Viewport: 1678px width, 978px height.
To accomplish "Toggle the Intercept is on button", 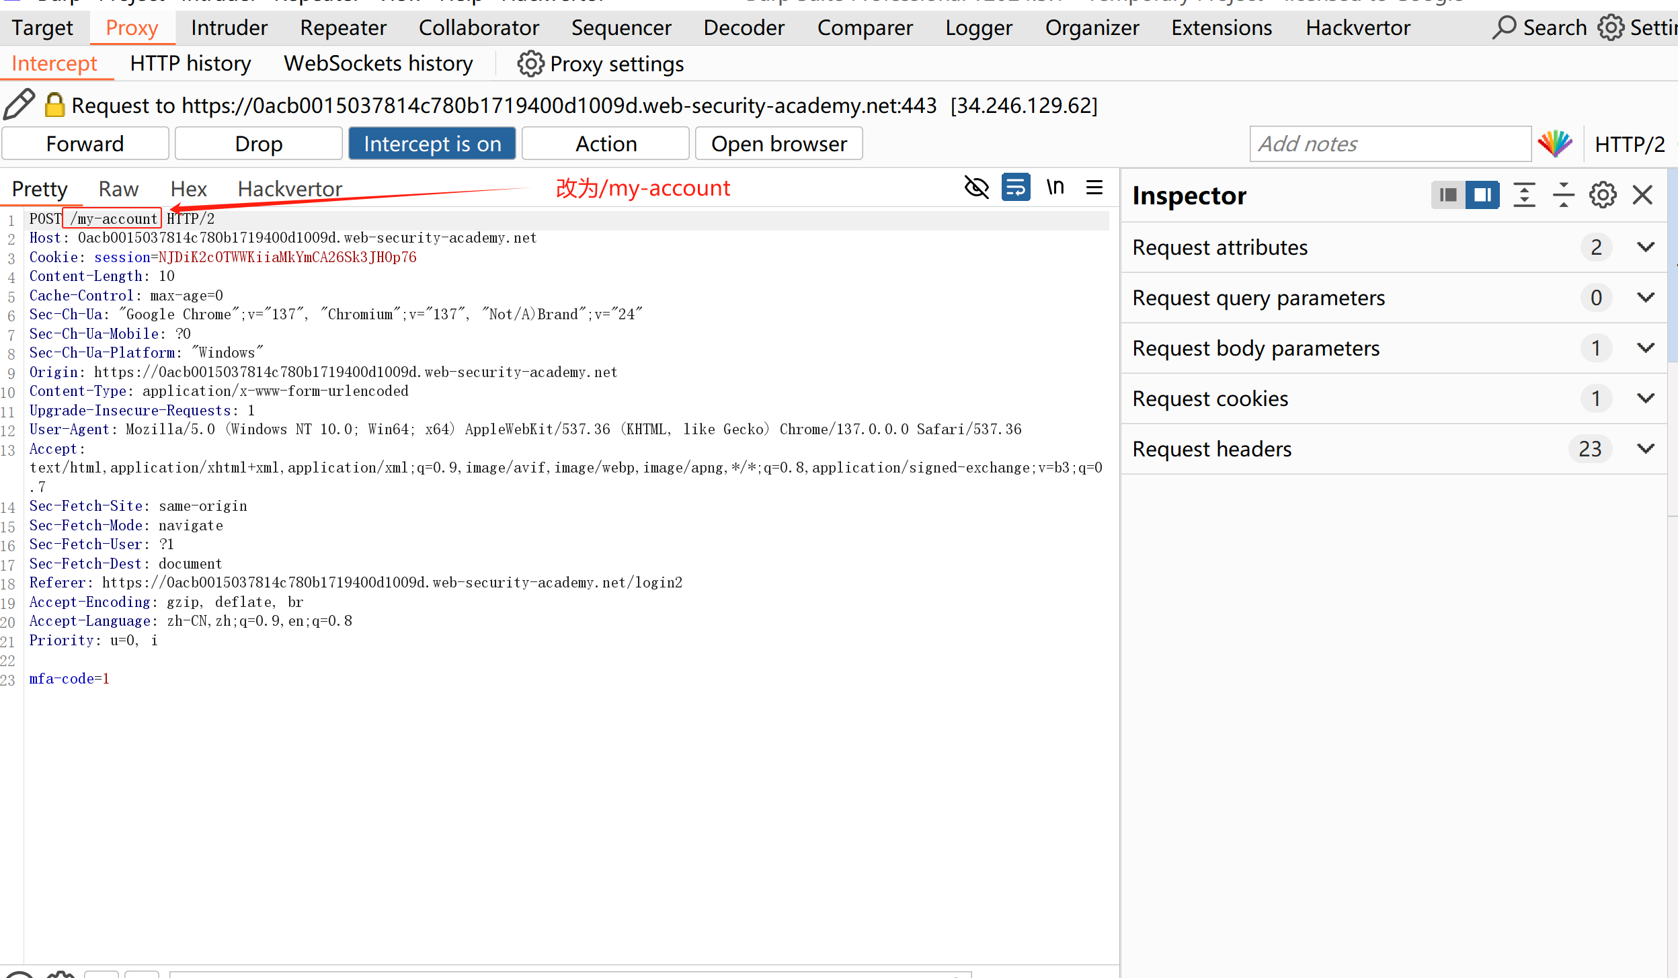I will click(x=432, y=144).
